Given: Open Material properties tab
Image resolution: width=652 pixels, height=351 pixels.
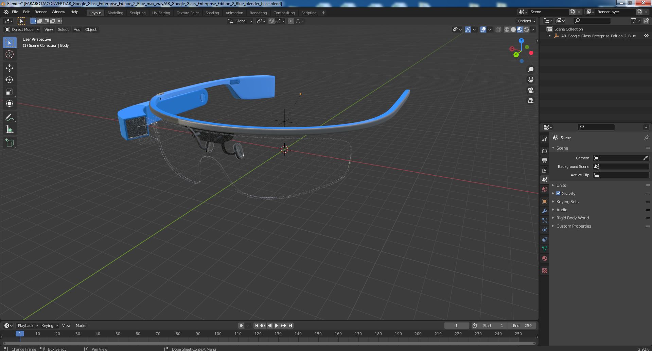Looking at the screenshot, I should point(545,258).
